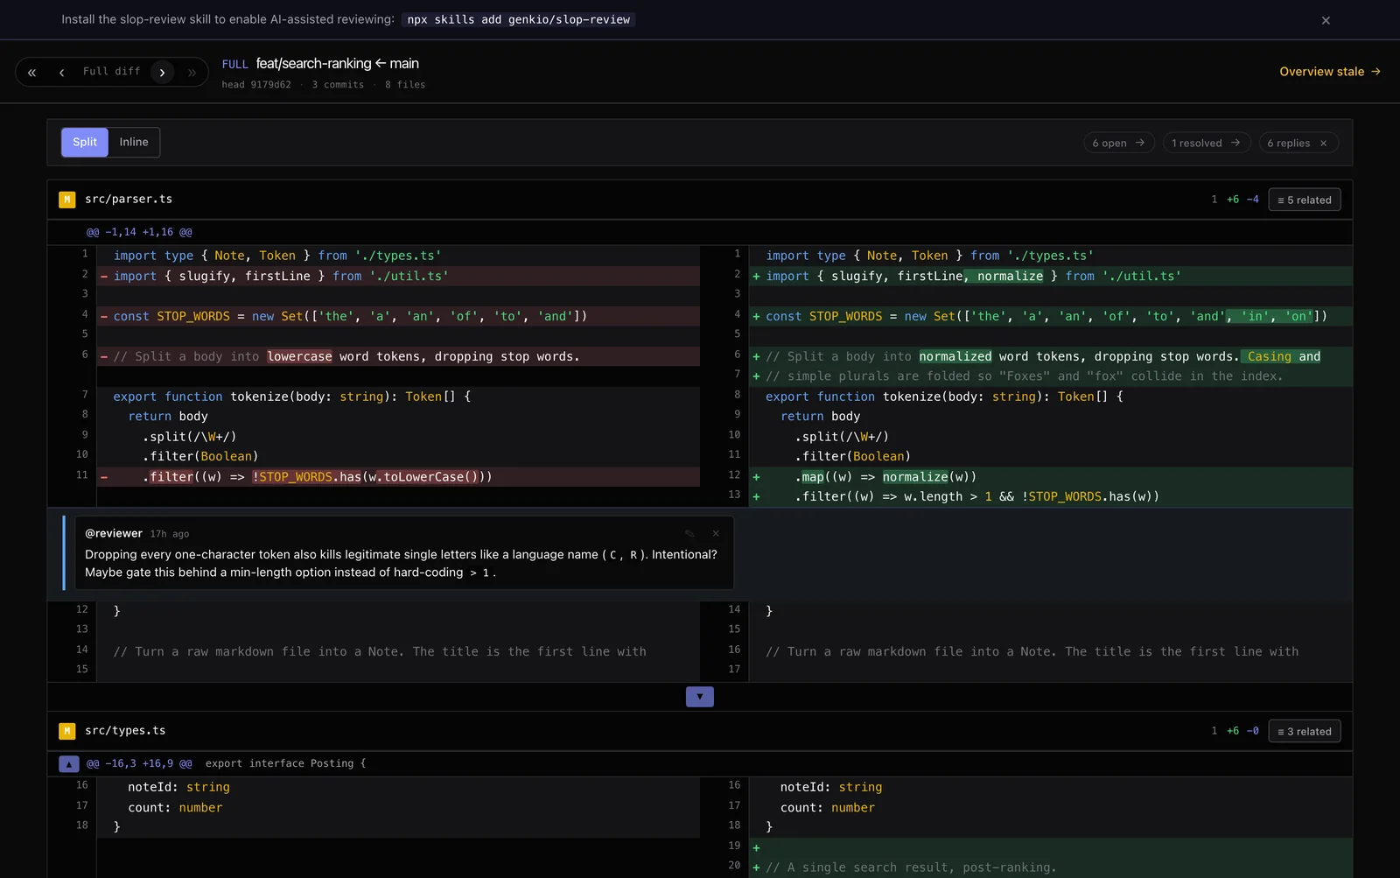Click added w.length filter line
The width and height of the screenshot is (1400, 878).
(1051, 496)
